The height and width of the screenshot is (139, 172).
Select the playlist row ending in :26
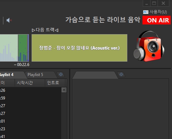click(31, 90)
